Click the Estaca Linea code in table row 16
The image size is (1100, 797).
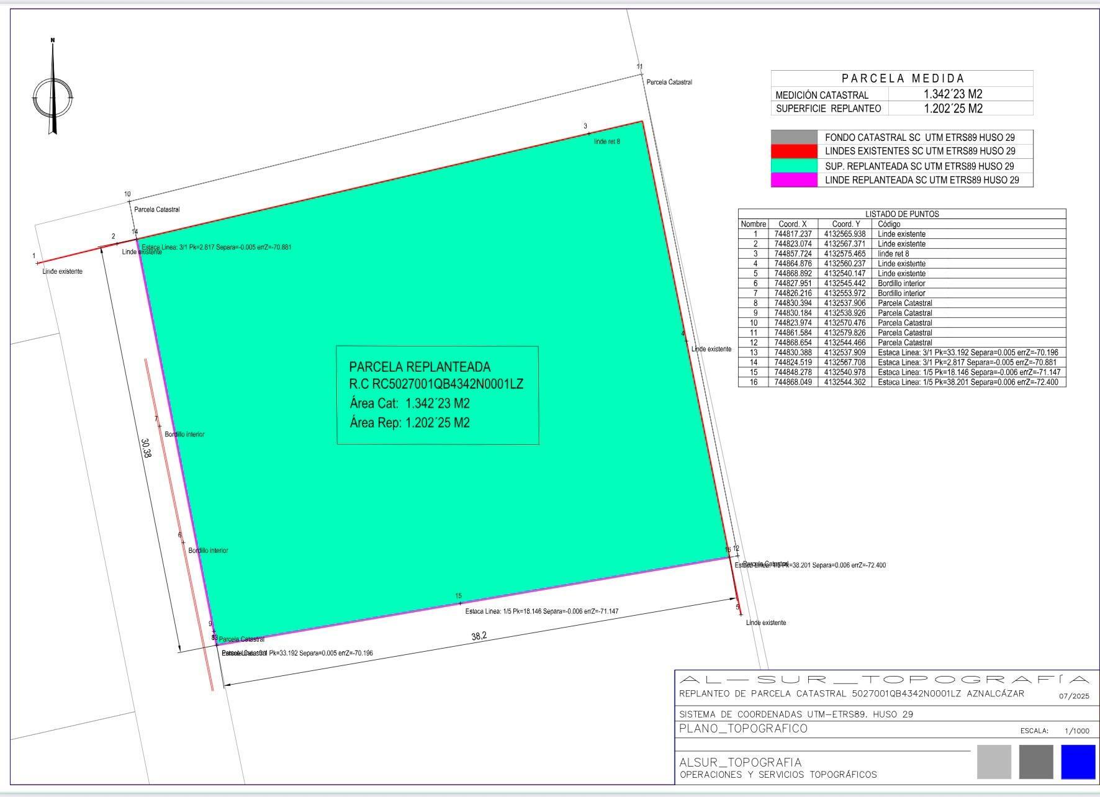tap(968, 382)
